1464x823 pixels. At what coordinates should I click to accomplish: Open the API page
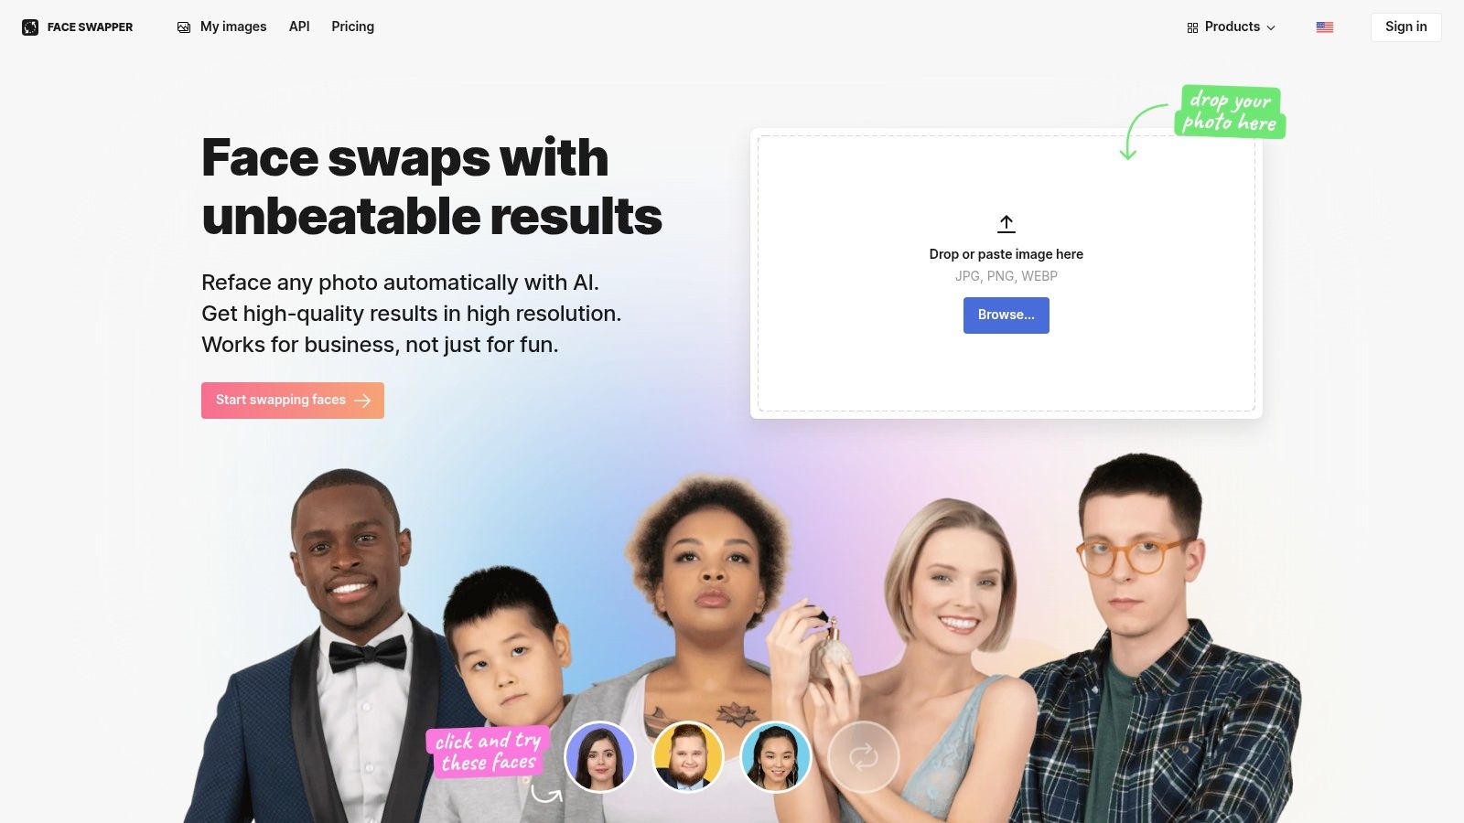coord(299,27)
